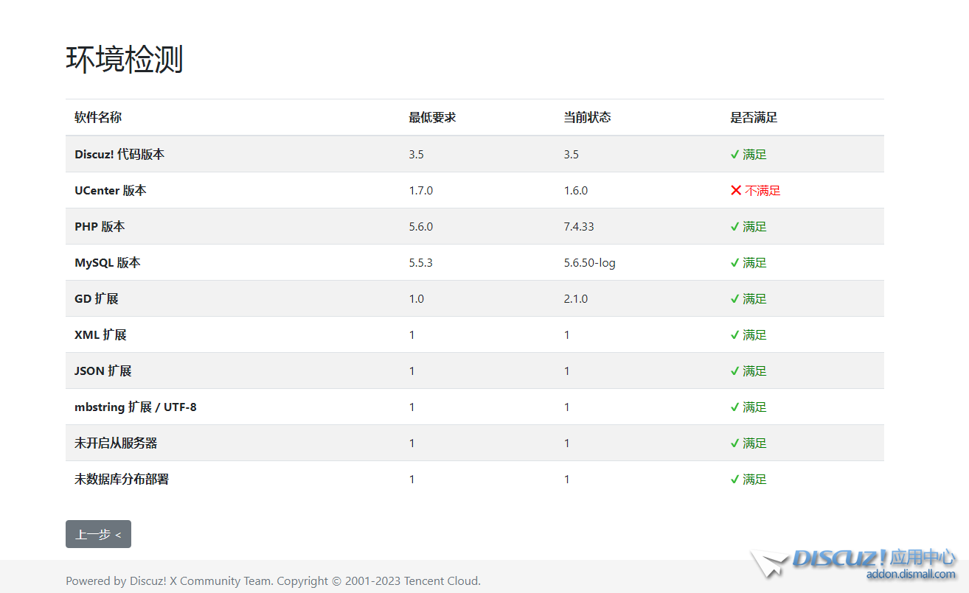Click the green checkmark in JSON 扩展 row
This screenshot has width=969, height=593.
[x=734, y=371]
